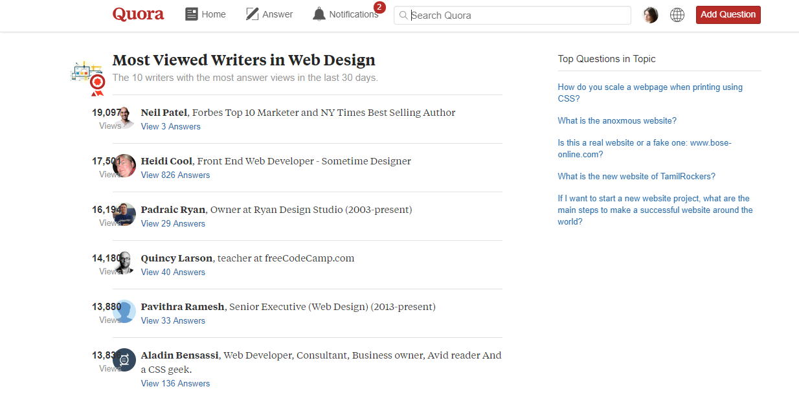Click the View 136 Answers link
This screenshot has height=400, width=799.
click(175, 384)
